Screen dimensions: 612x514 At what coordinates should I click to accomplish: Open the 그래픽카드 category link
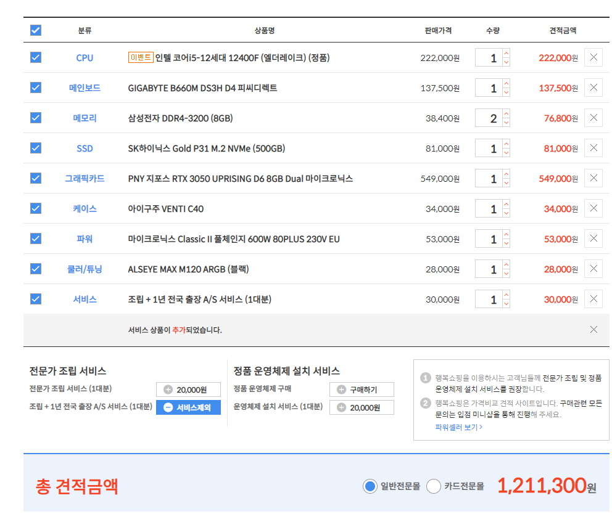(85, 179)
